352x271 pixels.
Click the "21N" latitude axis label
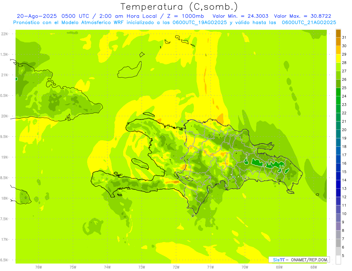(4, 75)
